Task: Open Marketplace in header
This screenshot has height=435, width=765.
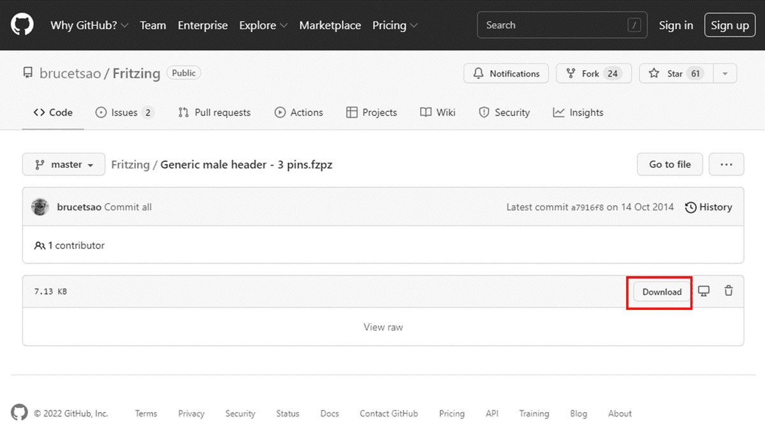Action: (330, 26)
